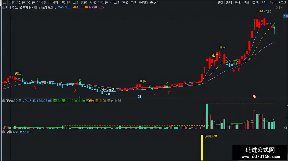The image size is (288, 161).
Task: Open the F10 company info button
Action: 265,2
